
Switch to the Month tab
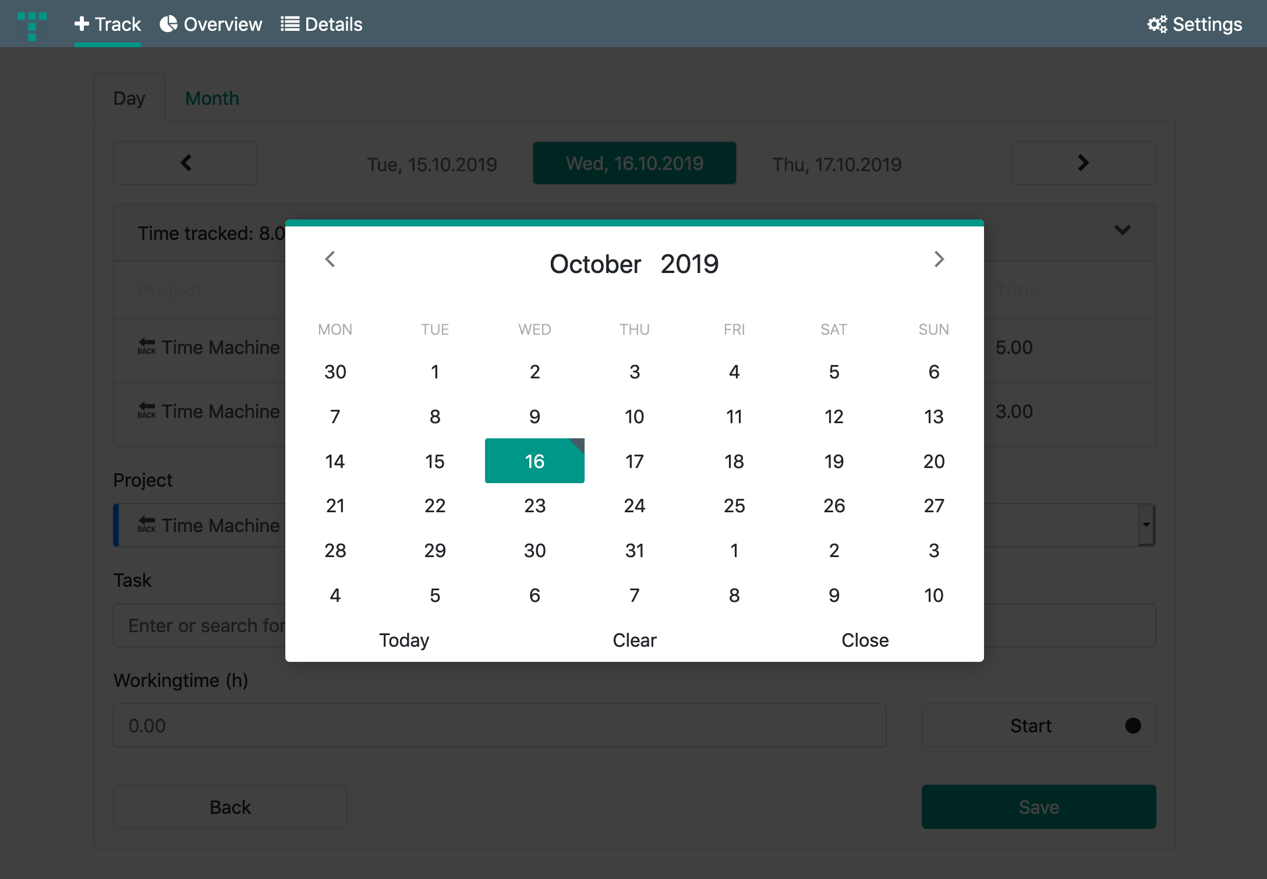click(213, 98)
